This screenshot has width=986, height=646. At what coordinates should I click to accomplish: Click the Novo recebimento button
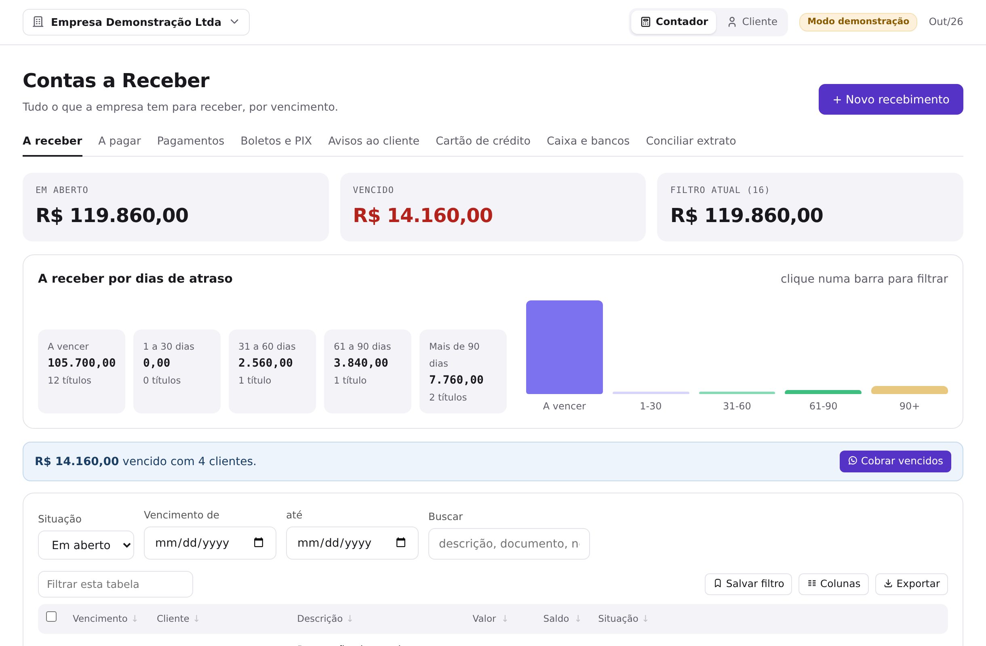point(891,99)
